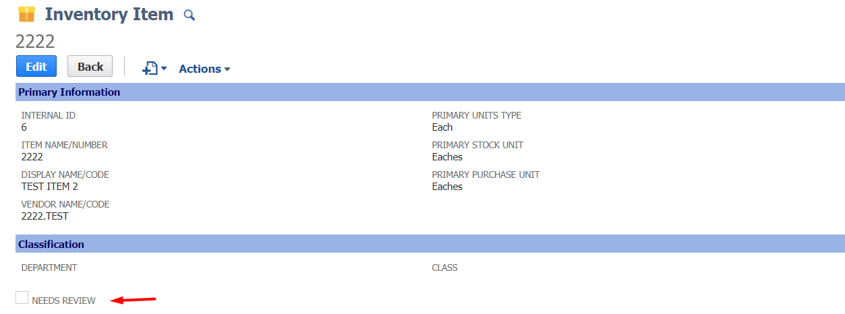The image size is (845, 314).
Task: Click the Internal ID value 6
Action: 24,127
